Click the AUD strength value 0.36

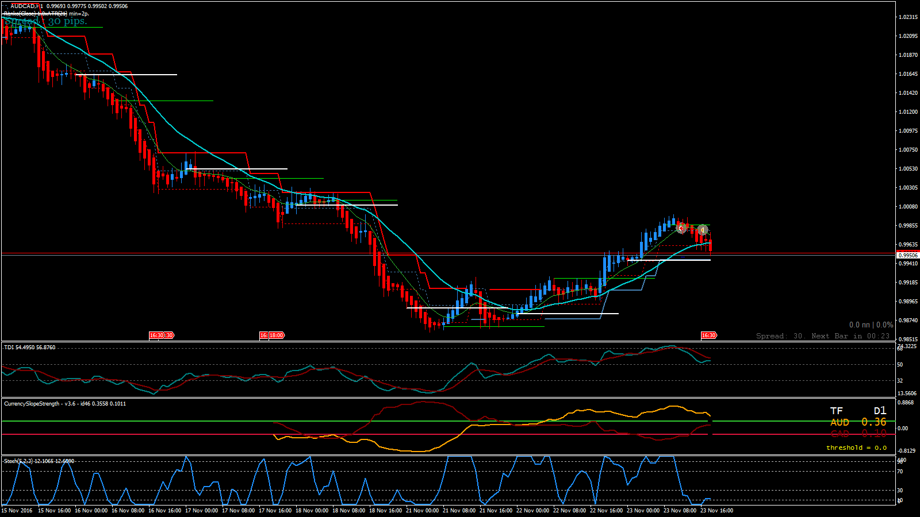coord(873,422)
